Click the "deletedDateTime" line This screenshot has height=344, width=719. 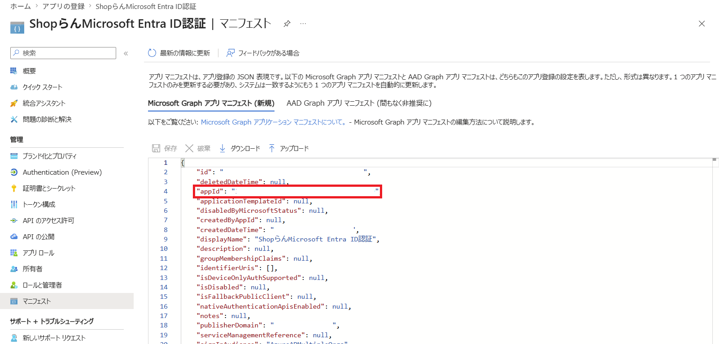click(243, 182)
